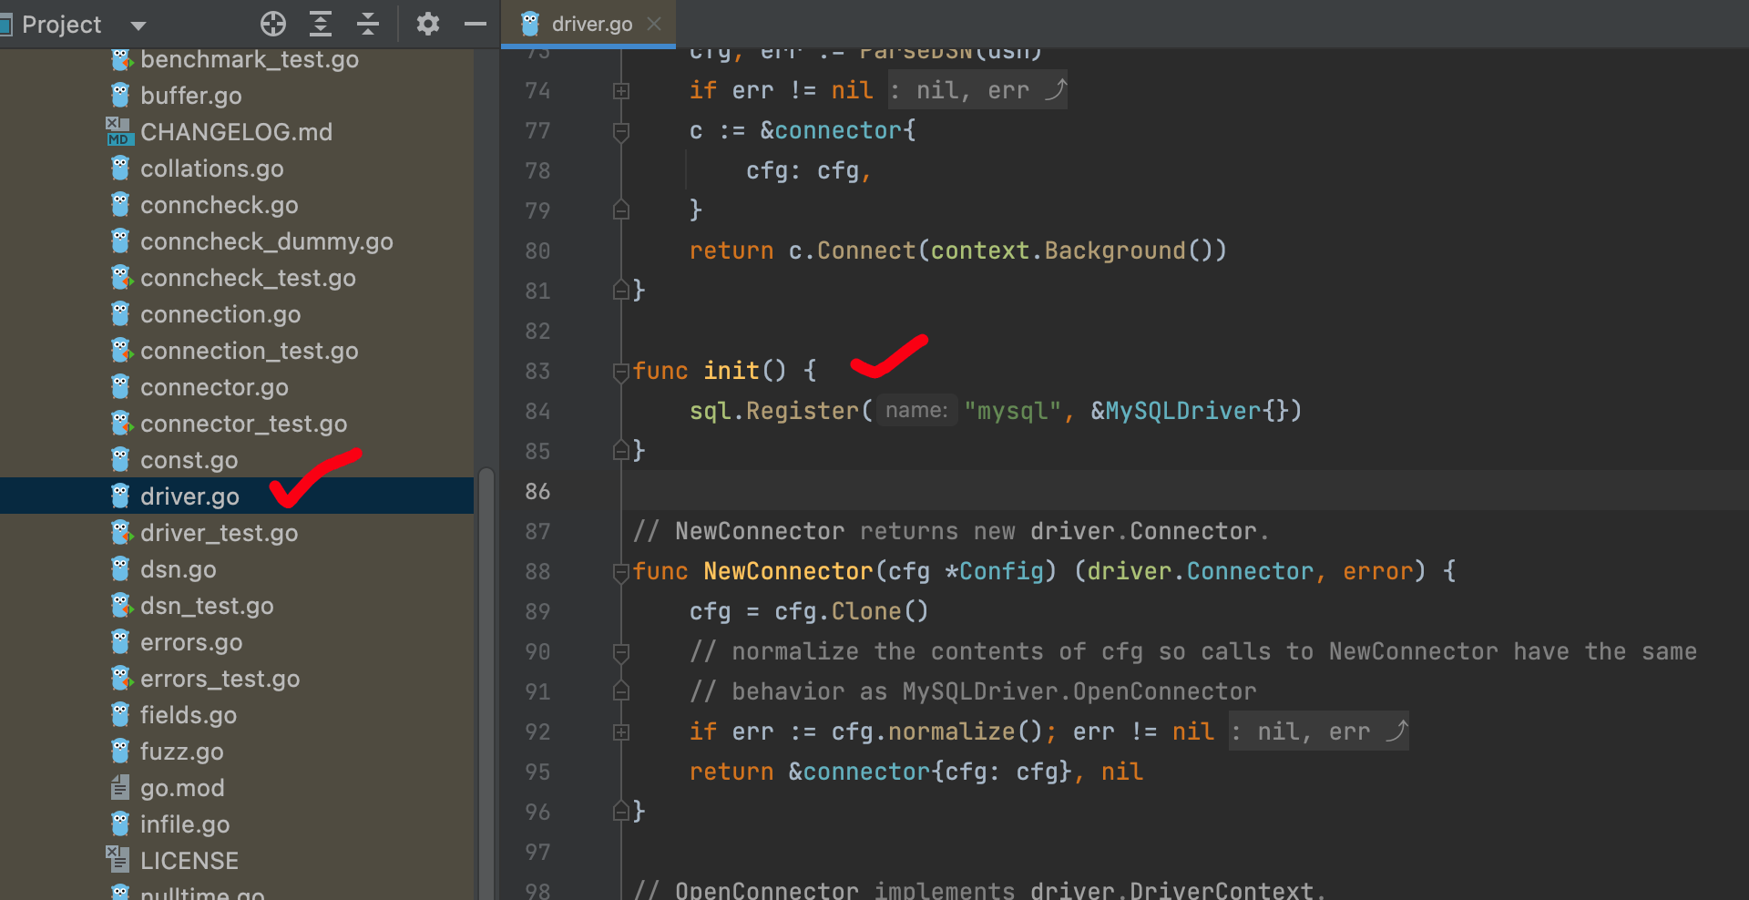
Task: Click the Go file icon next to buffer.go
Action: click(120, 95)
